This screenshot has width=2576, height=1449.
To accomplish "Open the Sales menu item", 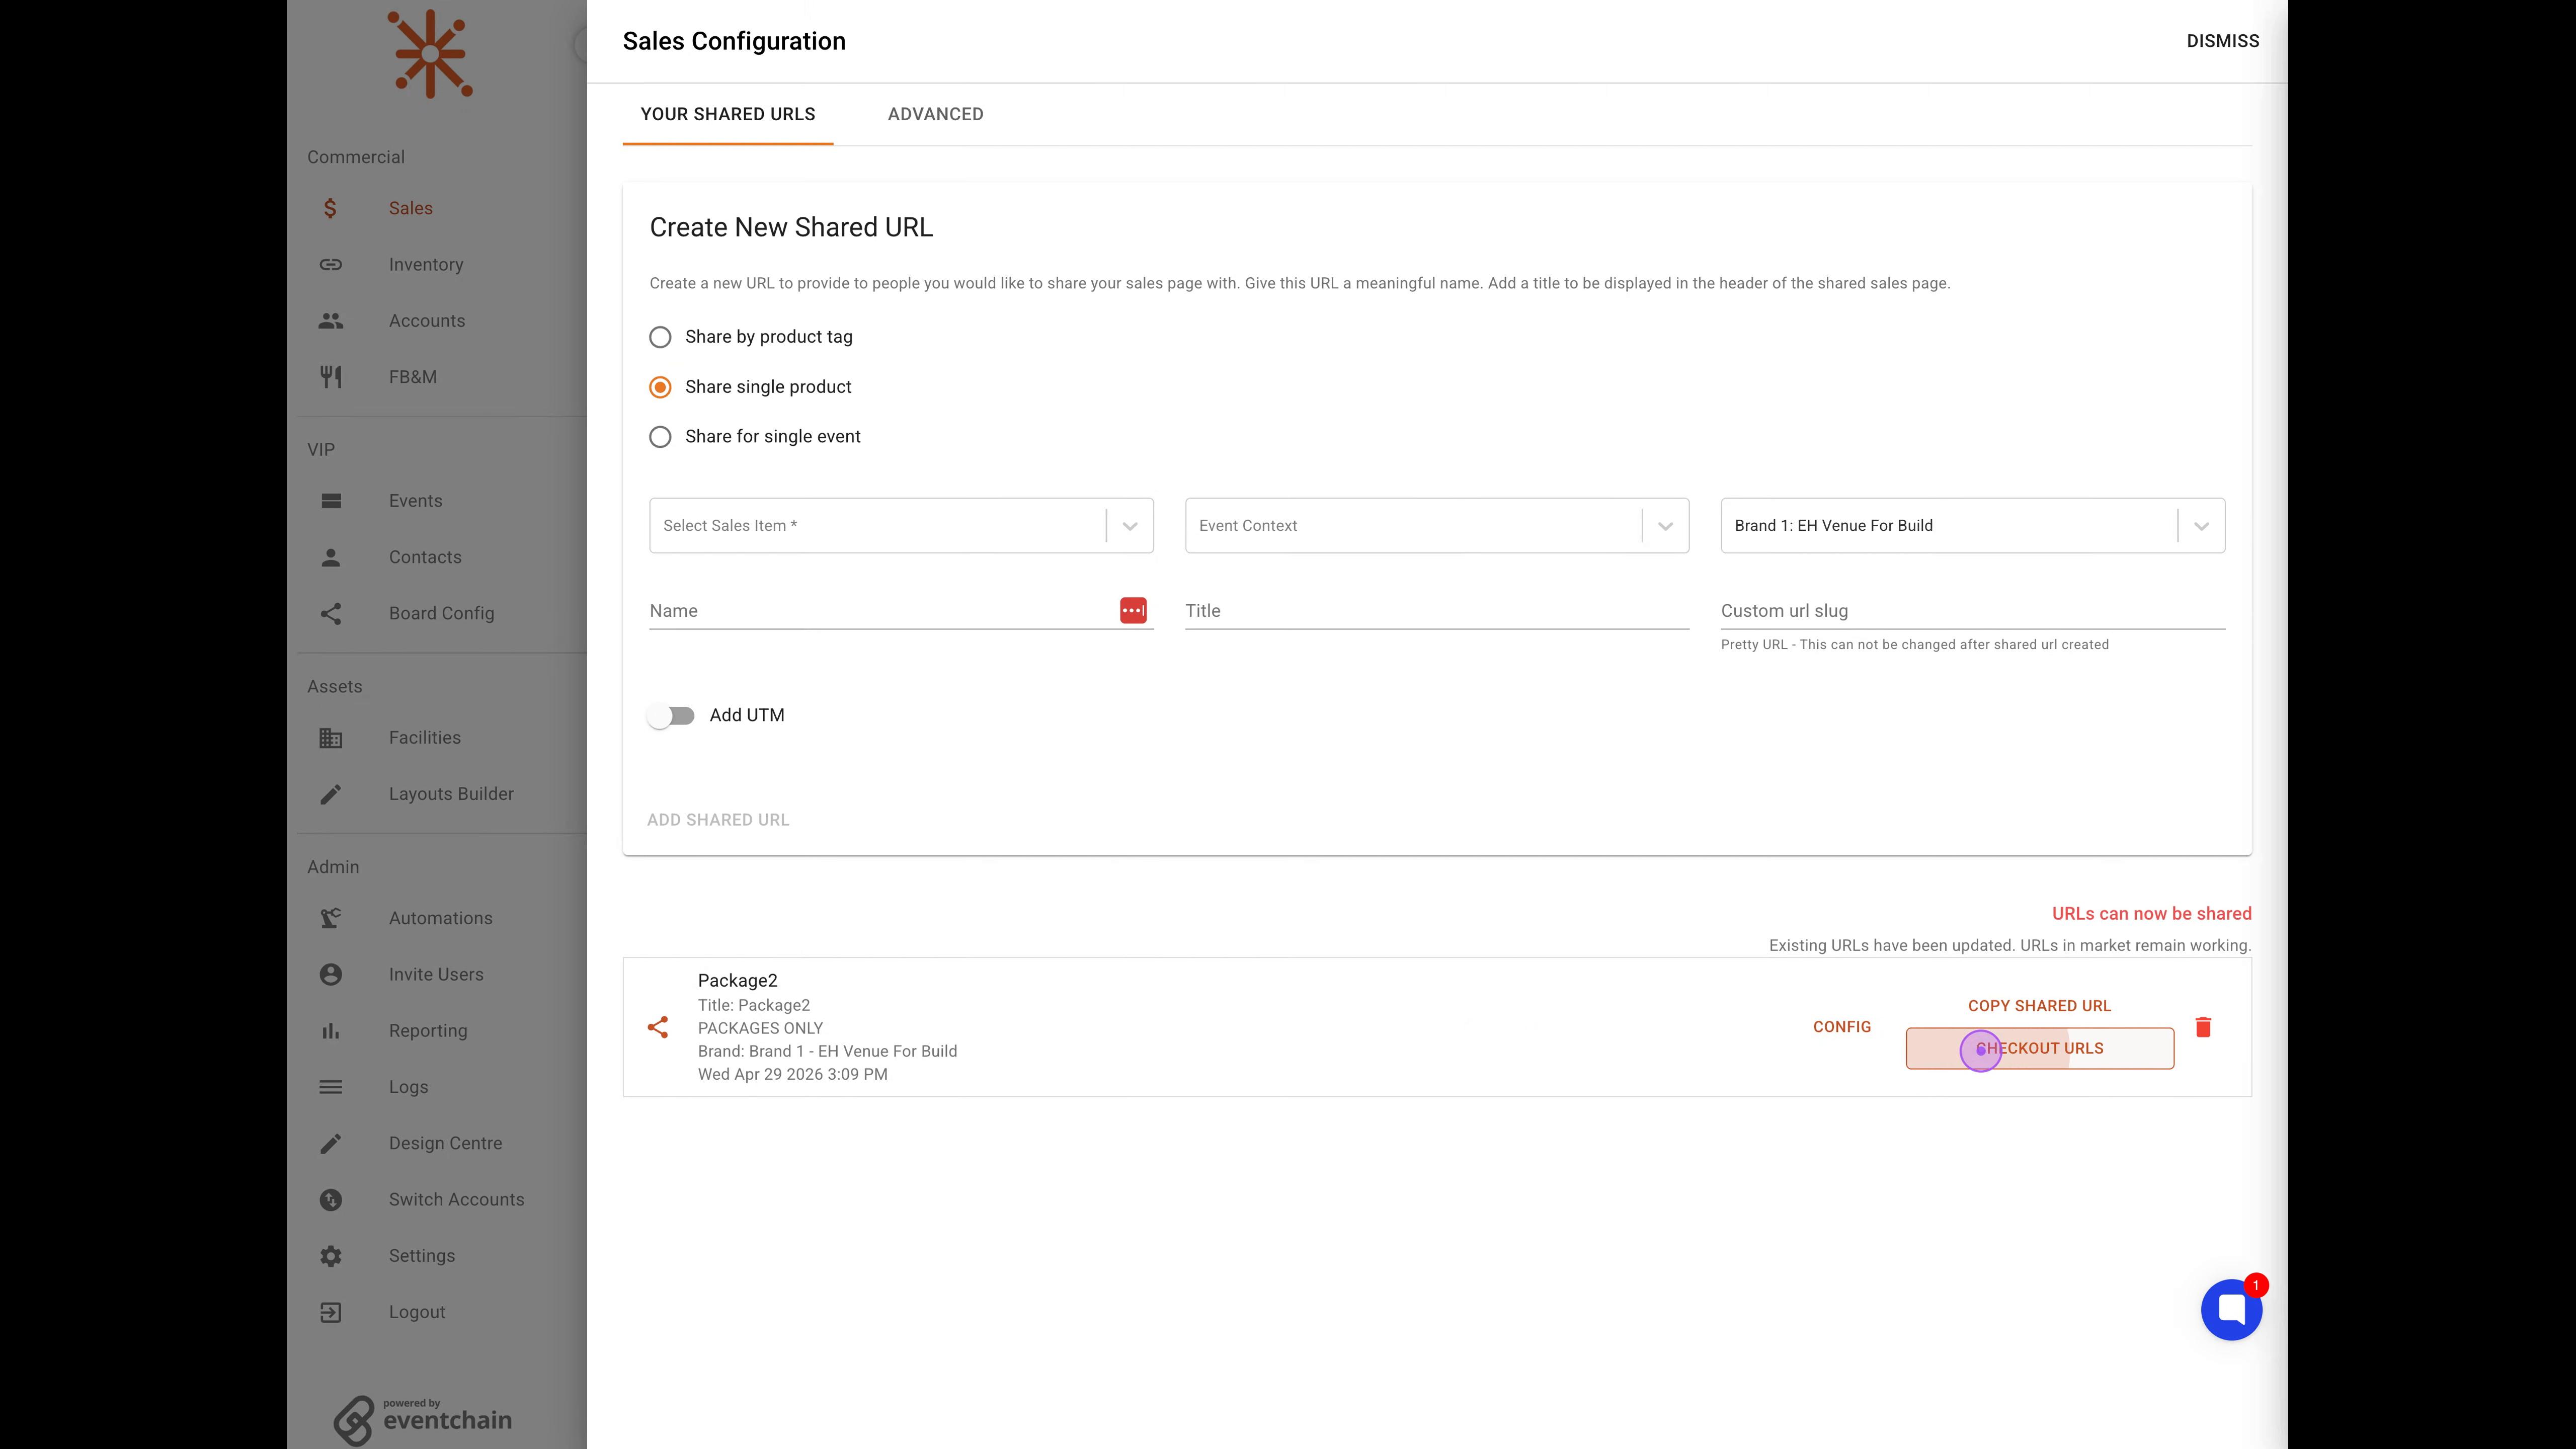I will 410,208.
